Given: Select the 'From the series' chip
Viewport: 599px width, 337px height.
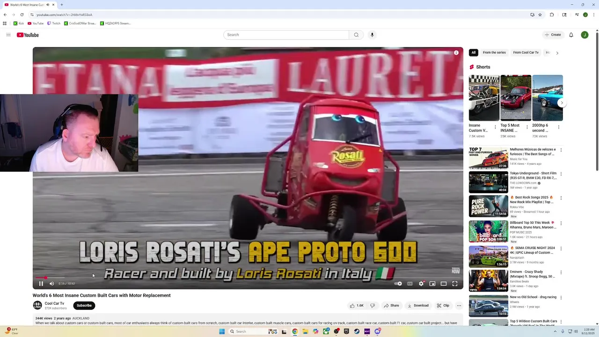Looking at the screenshot, I should (494, 52).
